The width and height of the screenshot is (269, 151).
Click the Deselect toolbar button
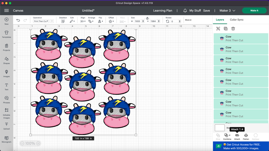(63, 21)
